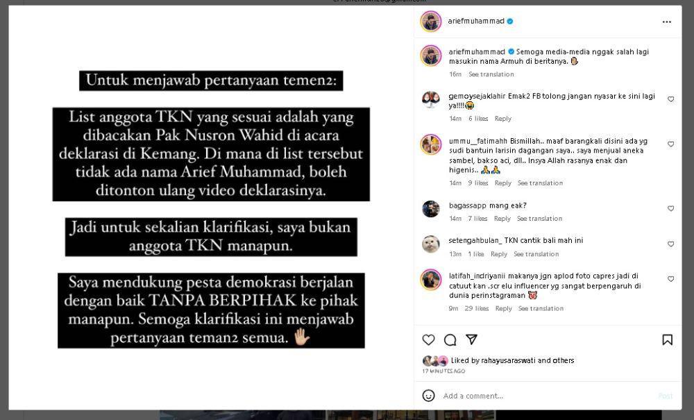View 29 likes on latifah_indriyanii's comment
This screenshot has width=694, height=420.
click(477, 308)
